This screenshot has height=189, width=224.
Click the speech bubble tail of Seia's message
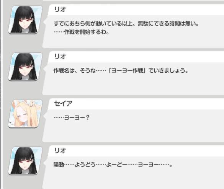(44, 115)
